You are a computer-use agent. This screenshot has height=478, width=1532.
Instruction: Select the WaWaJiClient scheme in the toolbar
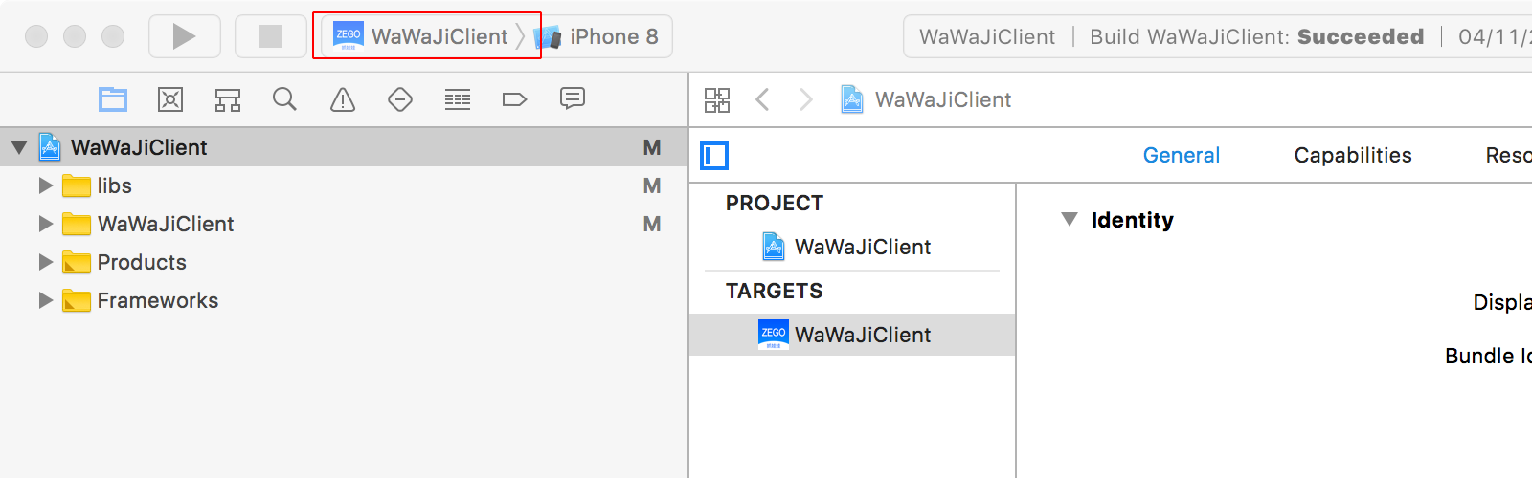421,36
